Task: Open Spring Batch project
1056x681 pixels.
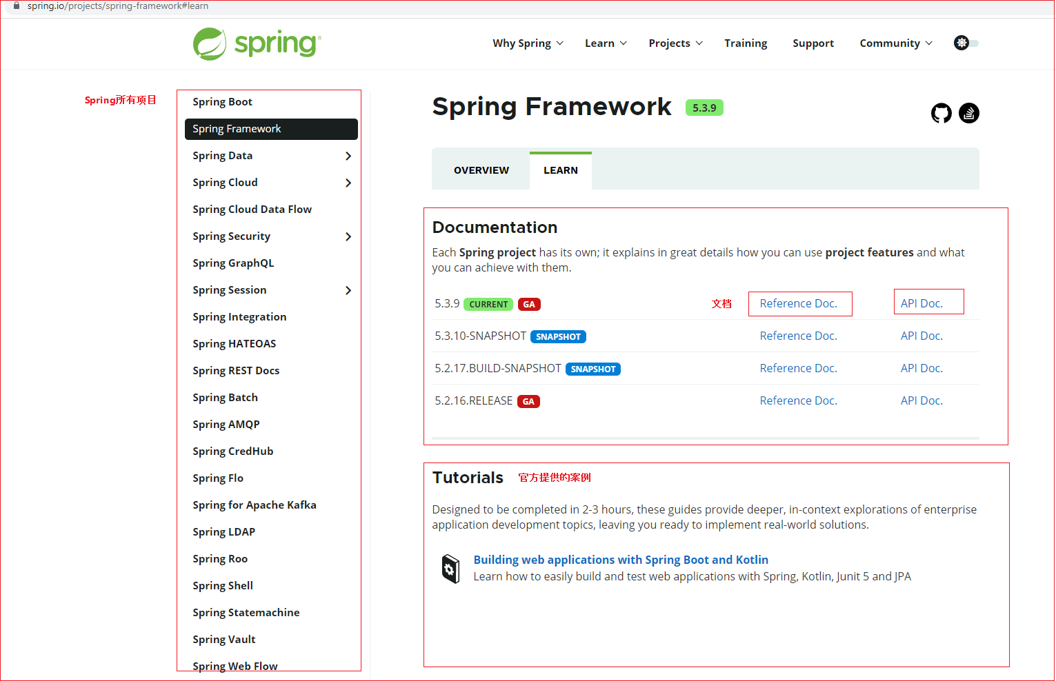Action: pos(226,398)
